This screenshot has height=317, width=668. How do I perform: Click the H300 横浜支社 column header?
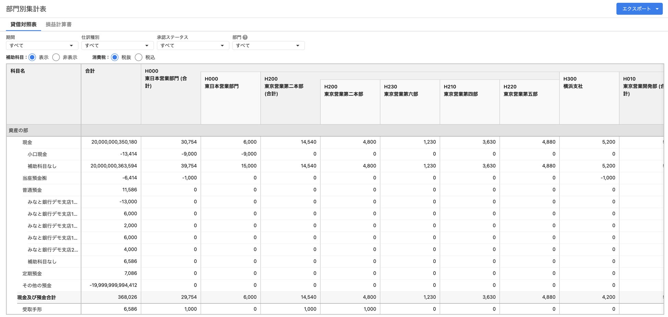[x=589, y=98]
